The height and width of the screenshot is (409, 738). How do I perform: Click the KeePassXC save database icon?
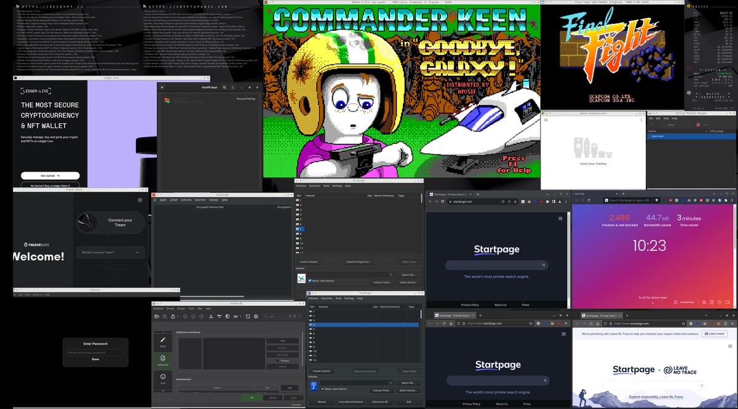pos(165,316)
